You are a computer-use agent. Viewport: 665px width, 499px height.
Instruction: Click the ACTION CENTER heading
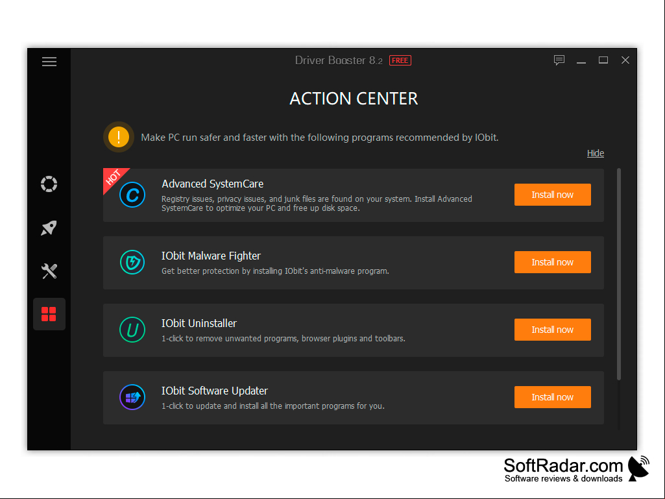click(x=354, y=99)
